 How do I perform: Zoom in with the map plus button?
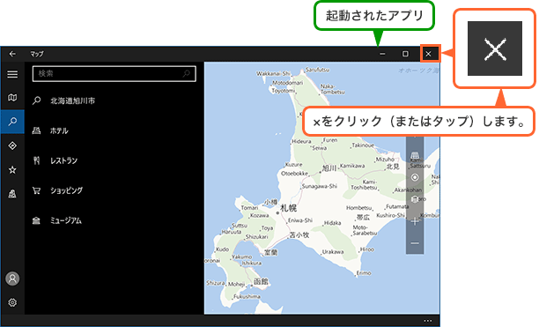coord(415,221)
